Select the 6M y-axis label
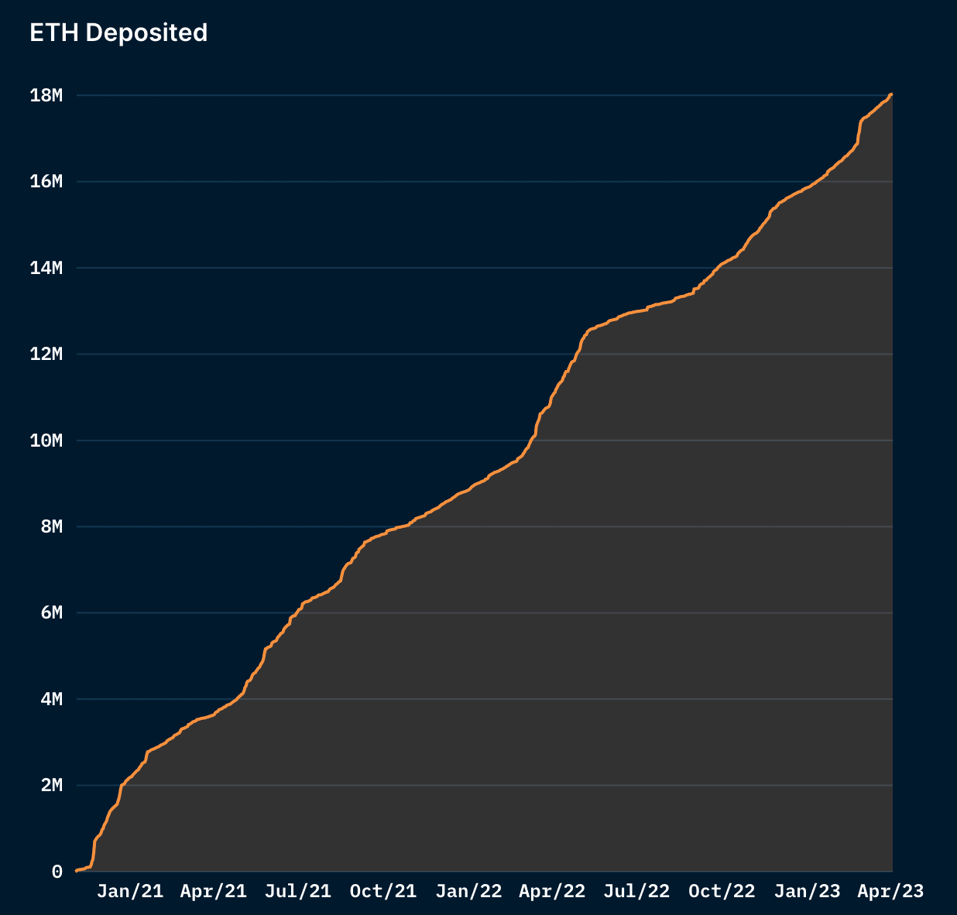Screen dimensions: 957x915 51,613
